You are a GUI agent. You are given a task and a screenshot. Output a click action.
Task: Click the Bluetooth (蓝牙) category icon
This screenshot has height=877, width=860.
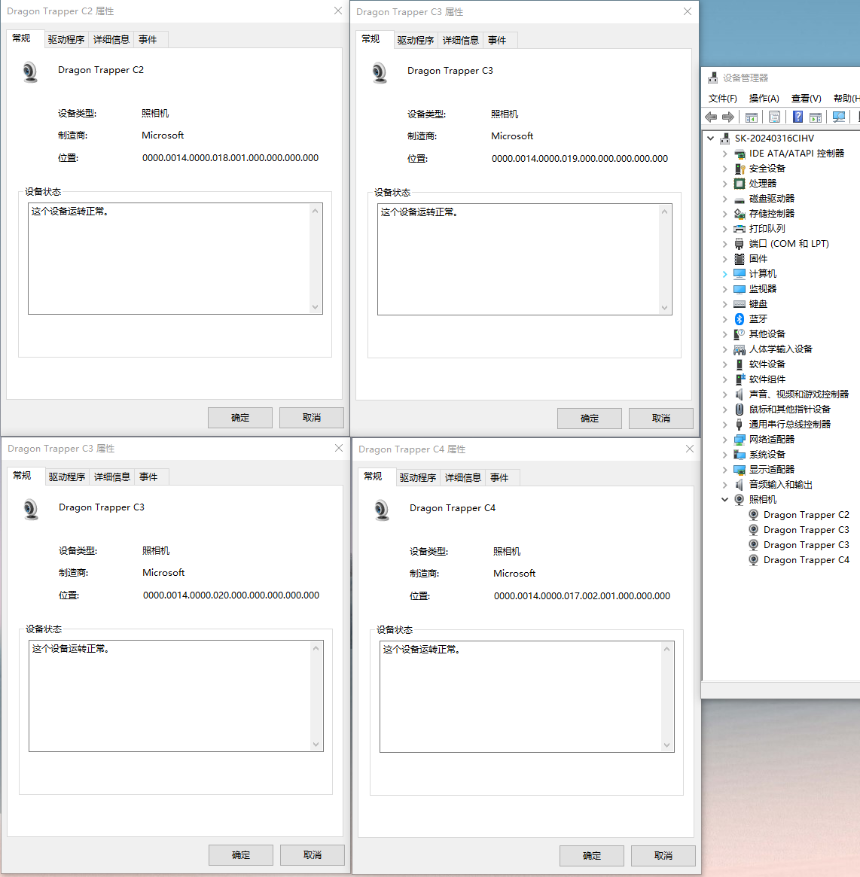[x=740, y=319]
